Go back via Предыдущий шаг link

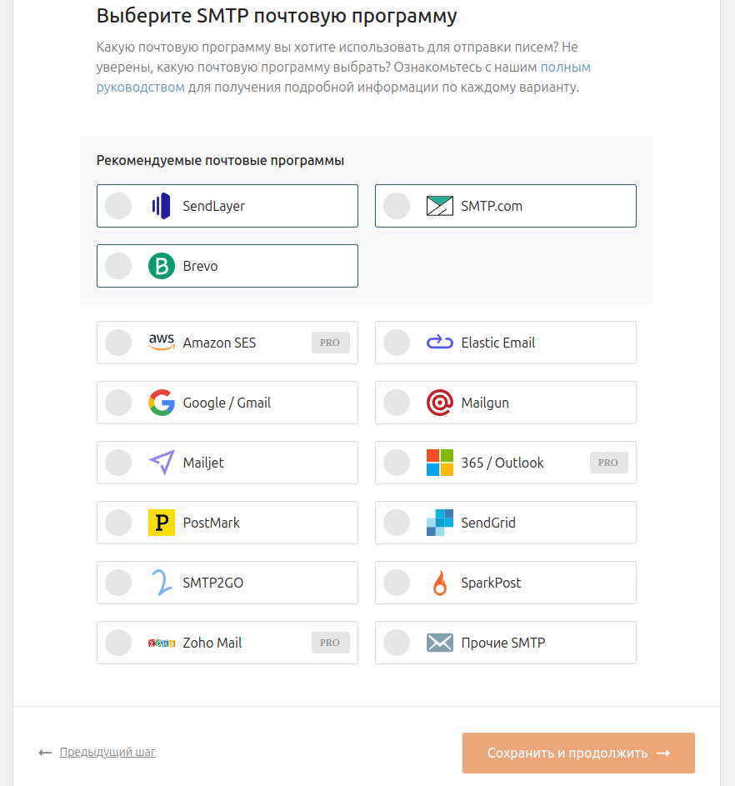(x=107, y=752)
